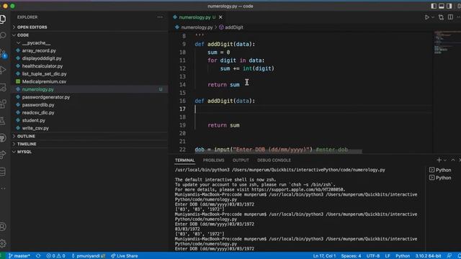
Task: Open the database activity bar icon
Action: pos(3,171)
